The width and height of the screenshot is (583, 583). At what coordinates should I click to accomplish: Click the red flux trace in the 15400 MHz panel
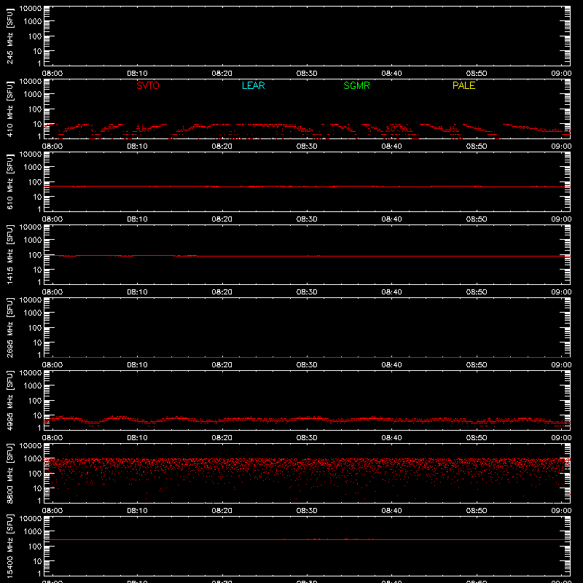(x=307, y=539)
